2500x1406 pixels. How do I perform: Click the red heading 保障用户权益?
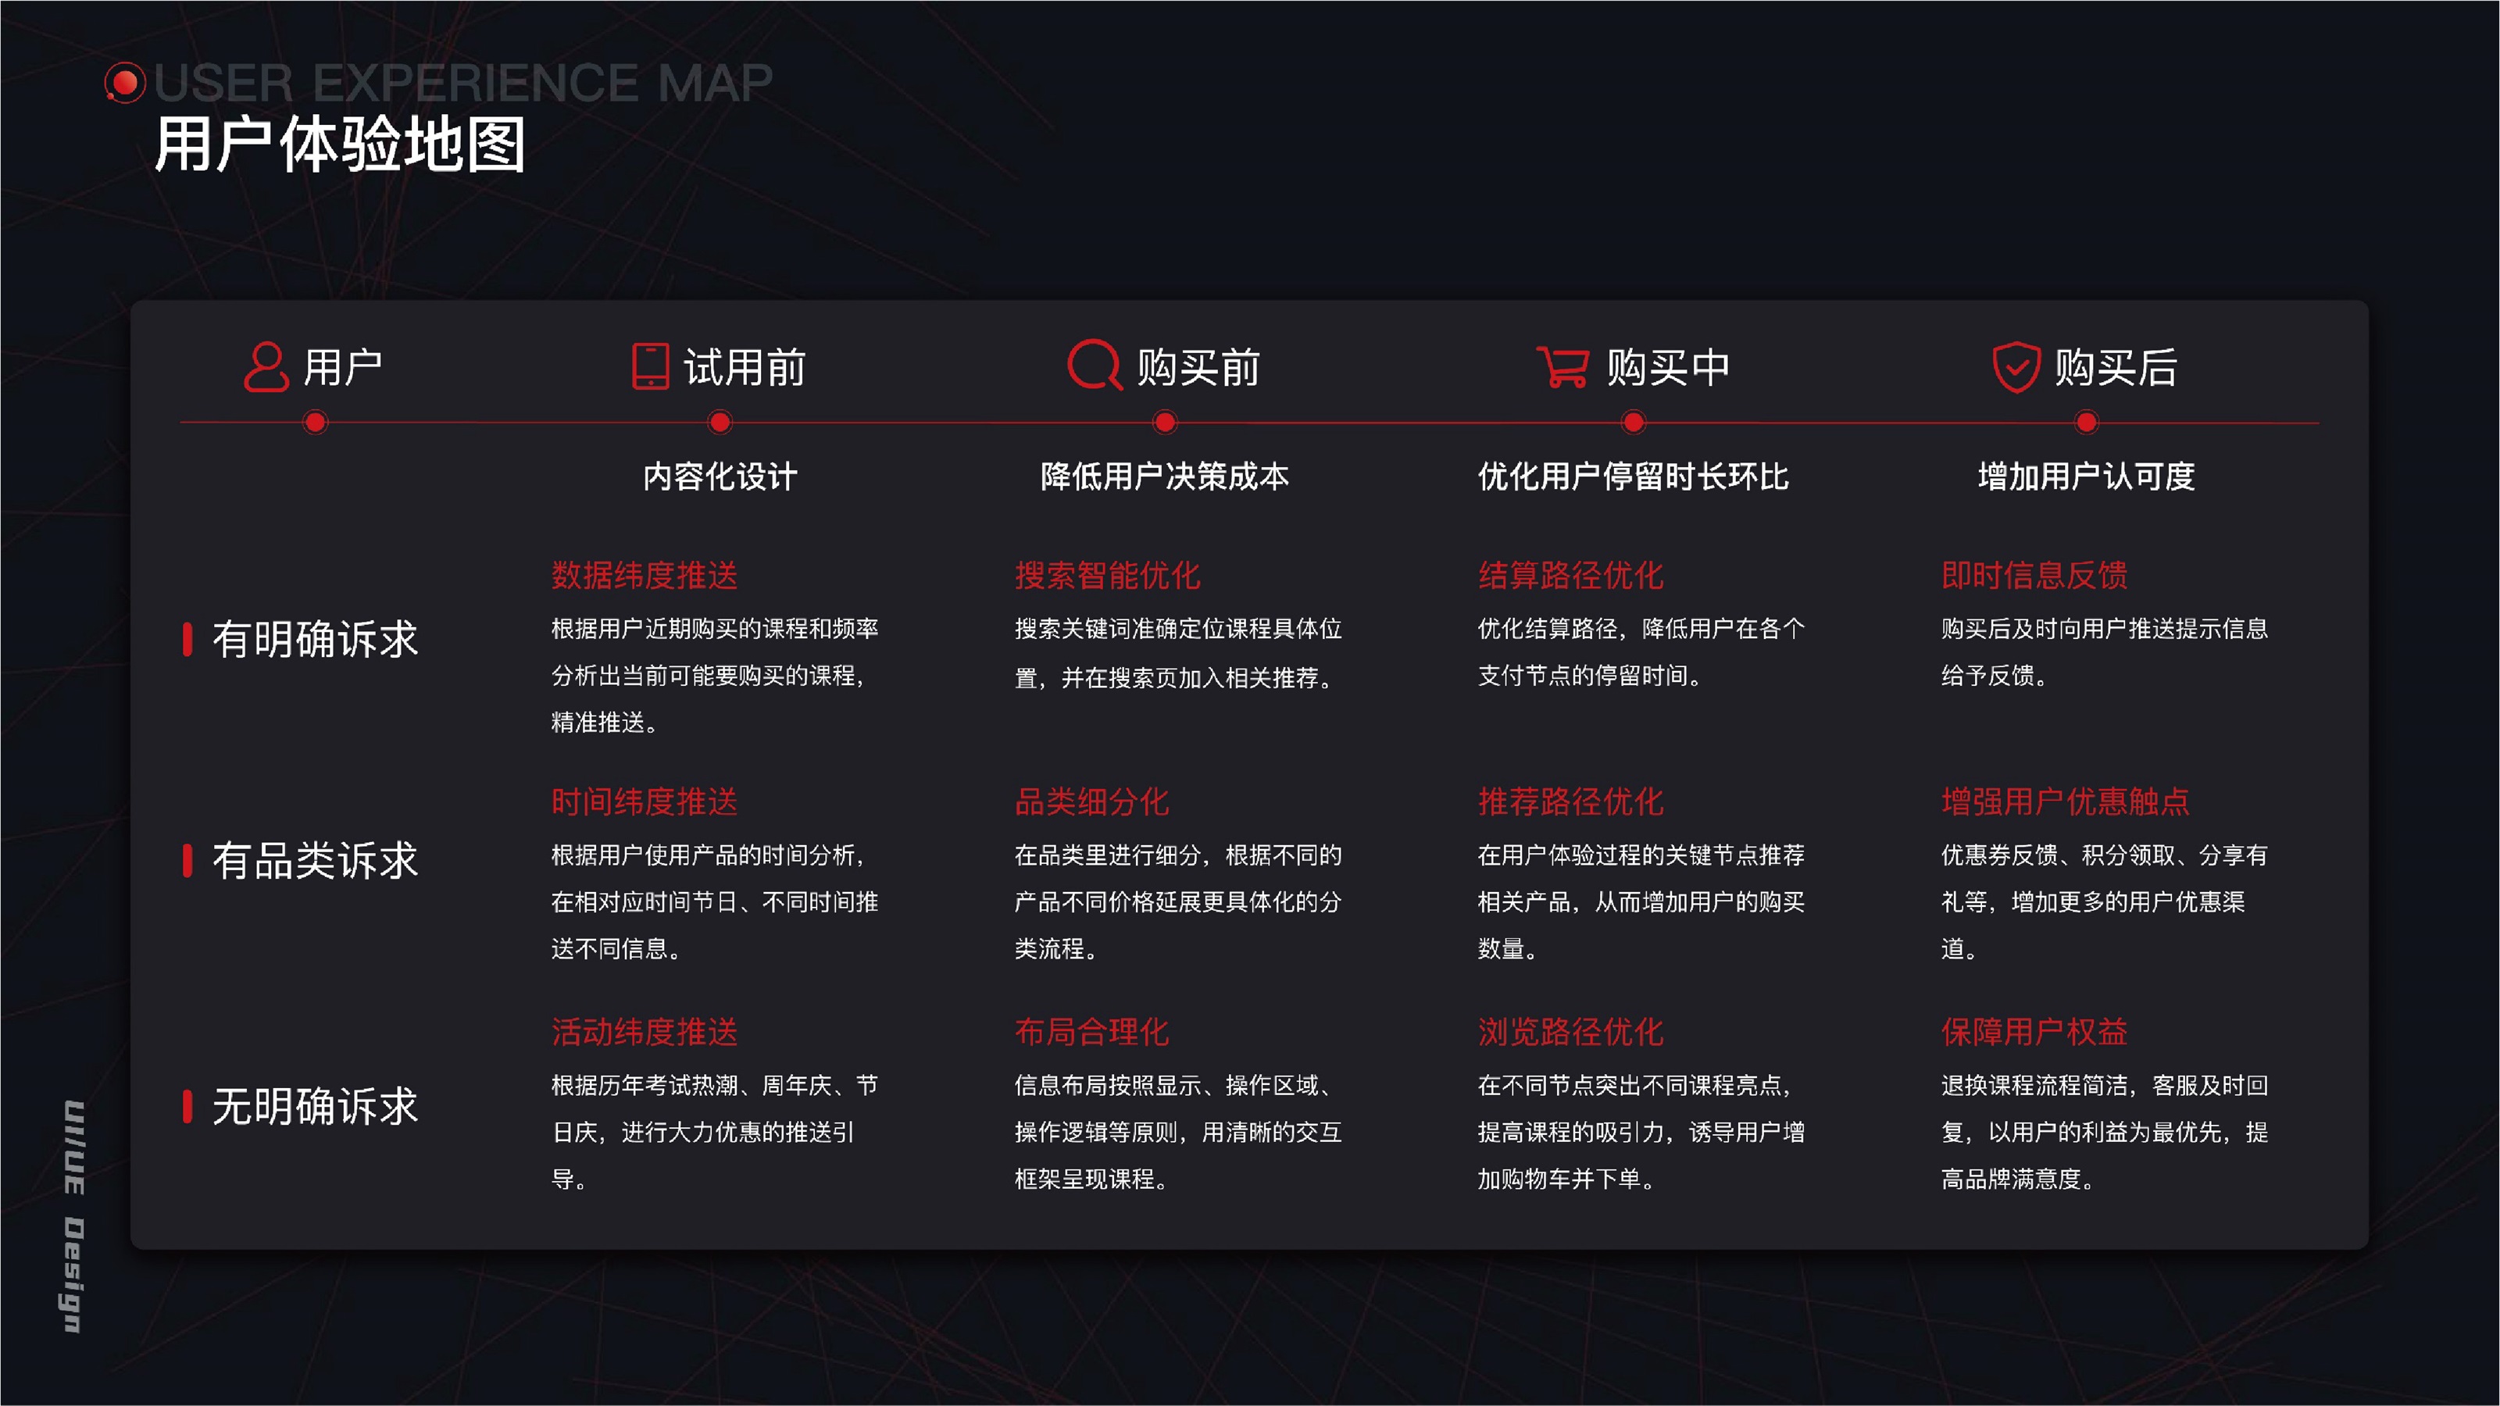click(2034, 1031)
